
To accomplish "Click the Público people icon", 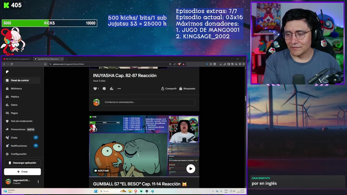I will pyautogui.click(x=7, y=97).
